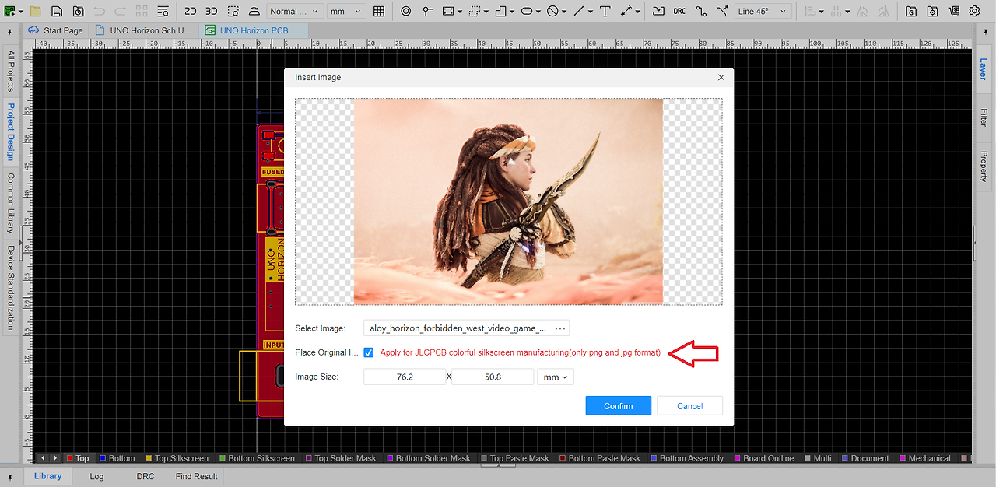
Task: Expand the dimension tool dropdown arrow
Action: coord(639,12)
